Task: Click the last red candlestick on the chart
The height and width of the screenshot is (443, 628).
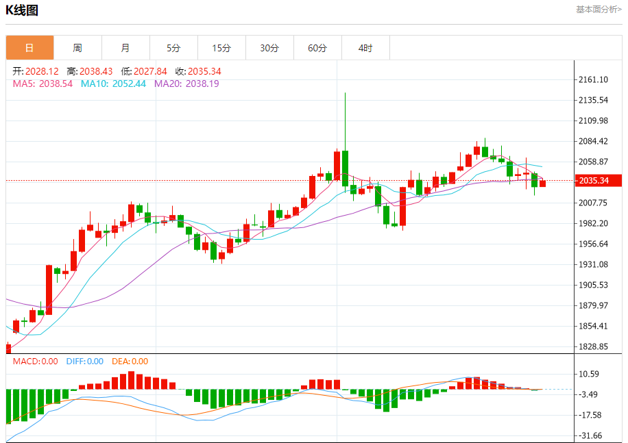Action: pyautogui.click(x=543, y=183)
